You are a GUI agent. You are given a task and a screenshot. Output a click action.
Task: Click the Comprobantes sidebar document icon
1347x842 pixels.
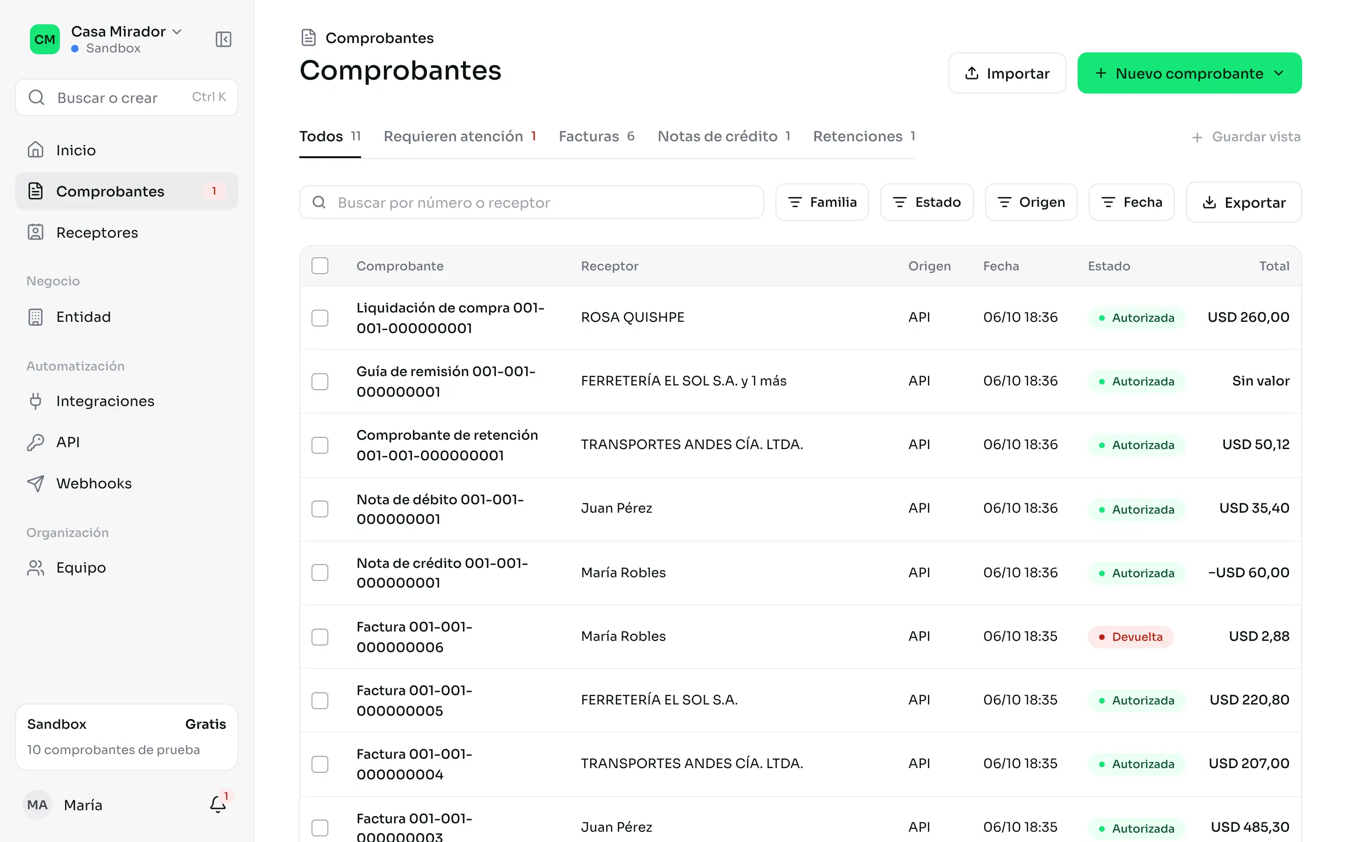click(36, 191)
